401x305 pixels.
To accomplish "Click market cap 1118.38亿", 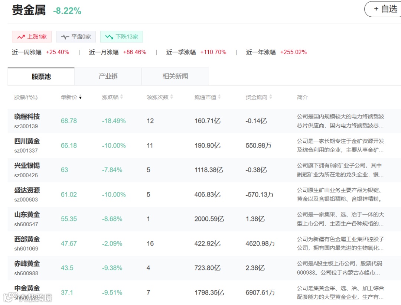I will coord(209,170).
